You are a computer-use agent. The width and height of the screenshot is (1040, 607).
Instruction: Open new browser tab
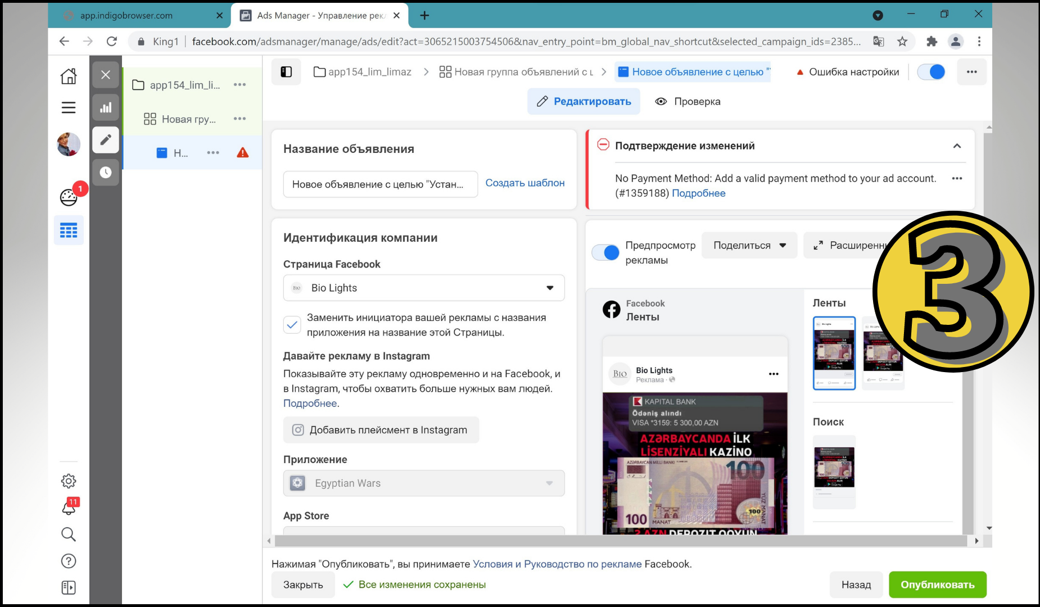[424, 16]
